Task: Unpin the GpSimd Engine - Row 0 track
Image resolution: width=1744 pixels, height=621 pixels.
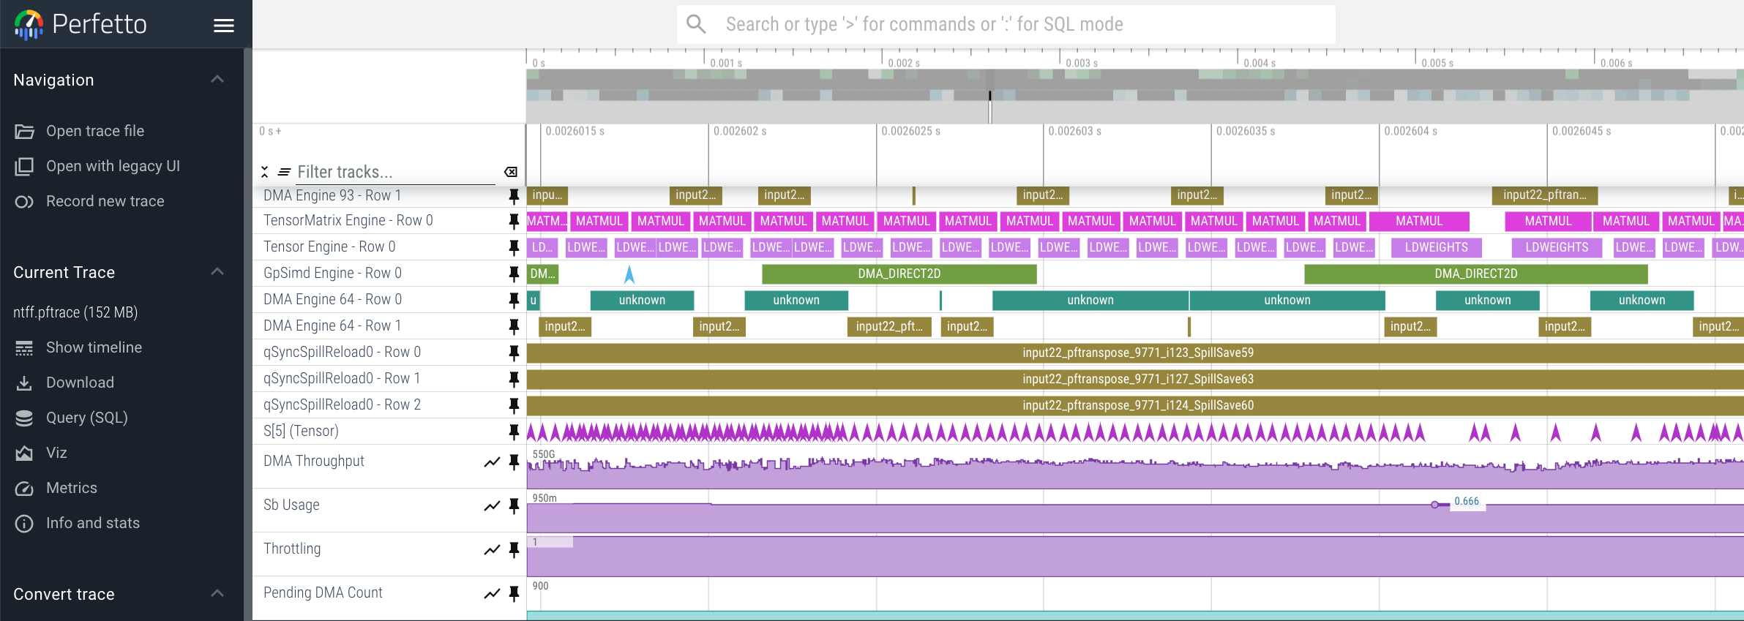Action: pos(514,274)
